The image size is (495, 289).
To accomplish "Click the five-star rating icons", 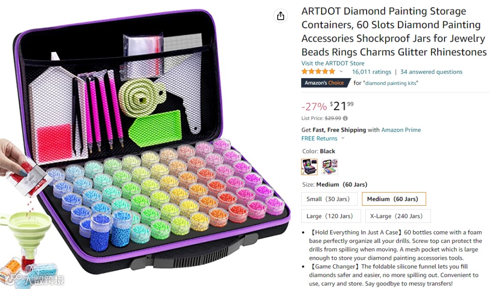I will [x=318, y=71].
